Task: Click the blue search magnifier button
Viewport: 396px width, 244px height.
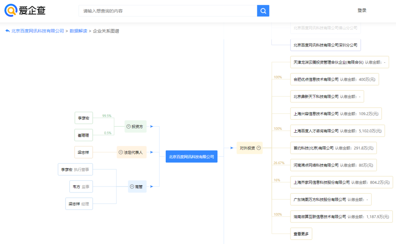Action: 263,11
